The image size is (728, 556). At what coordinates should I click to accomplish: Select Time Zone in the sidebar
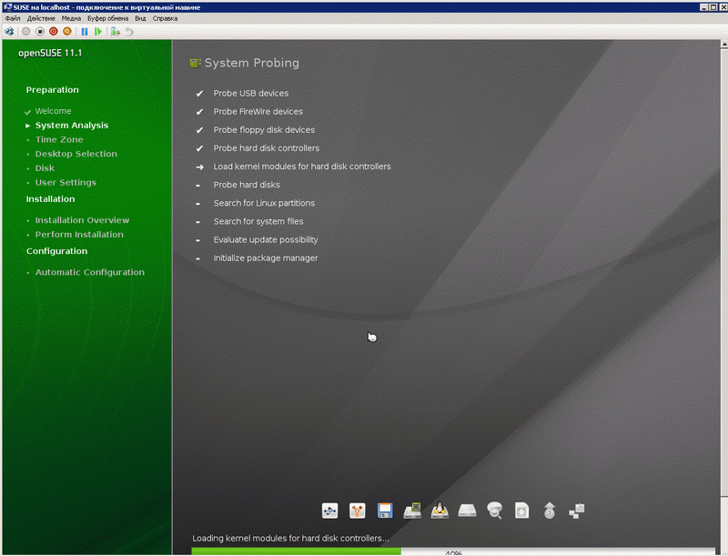click(x=59, y=140)
